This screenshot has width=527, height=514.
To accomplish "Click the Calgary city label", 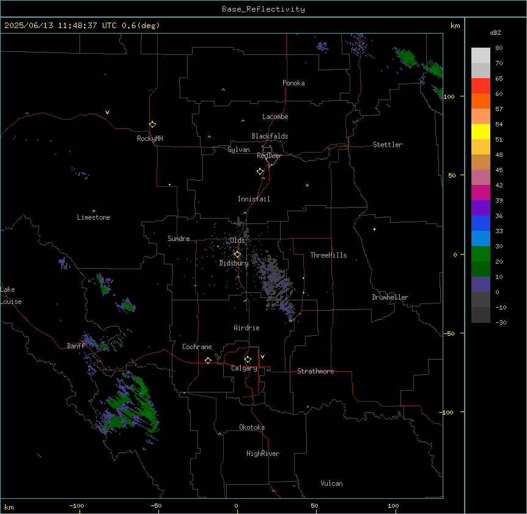I will pos(245,368).
